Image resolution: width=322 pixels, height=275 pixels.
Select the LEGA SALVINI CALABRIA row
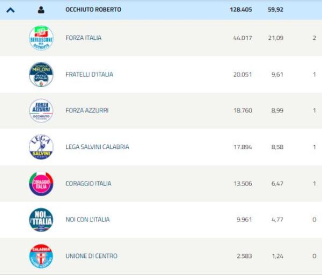(97, 147)
